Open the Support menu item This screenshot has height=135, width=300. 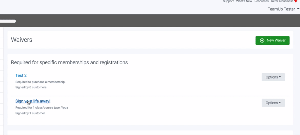tap(228, 1)
